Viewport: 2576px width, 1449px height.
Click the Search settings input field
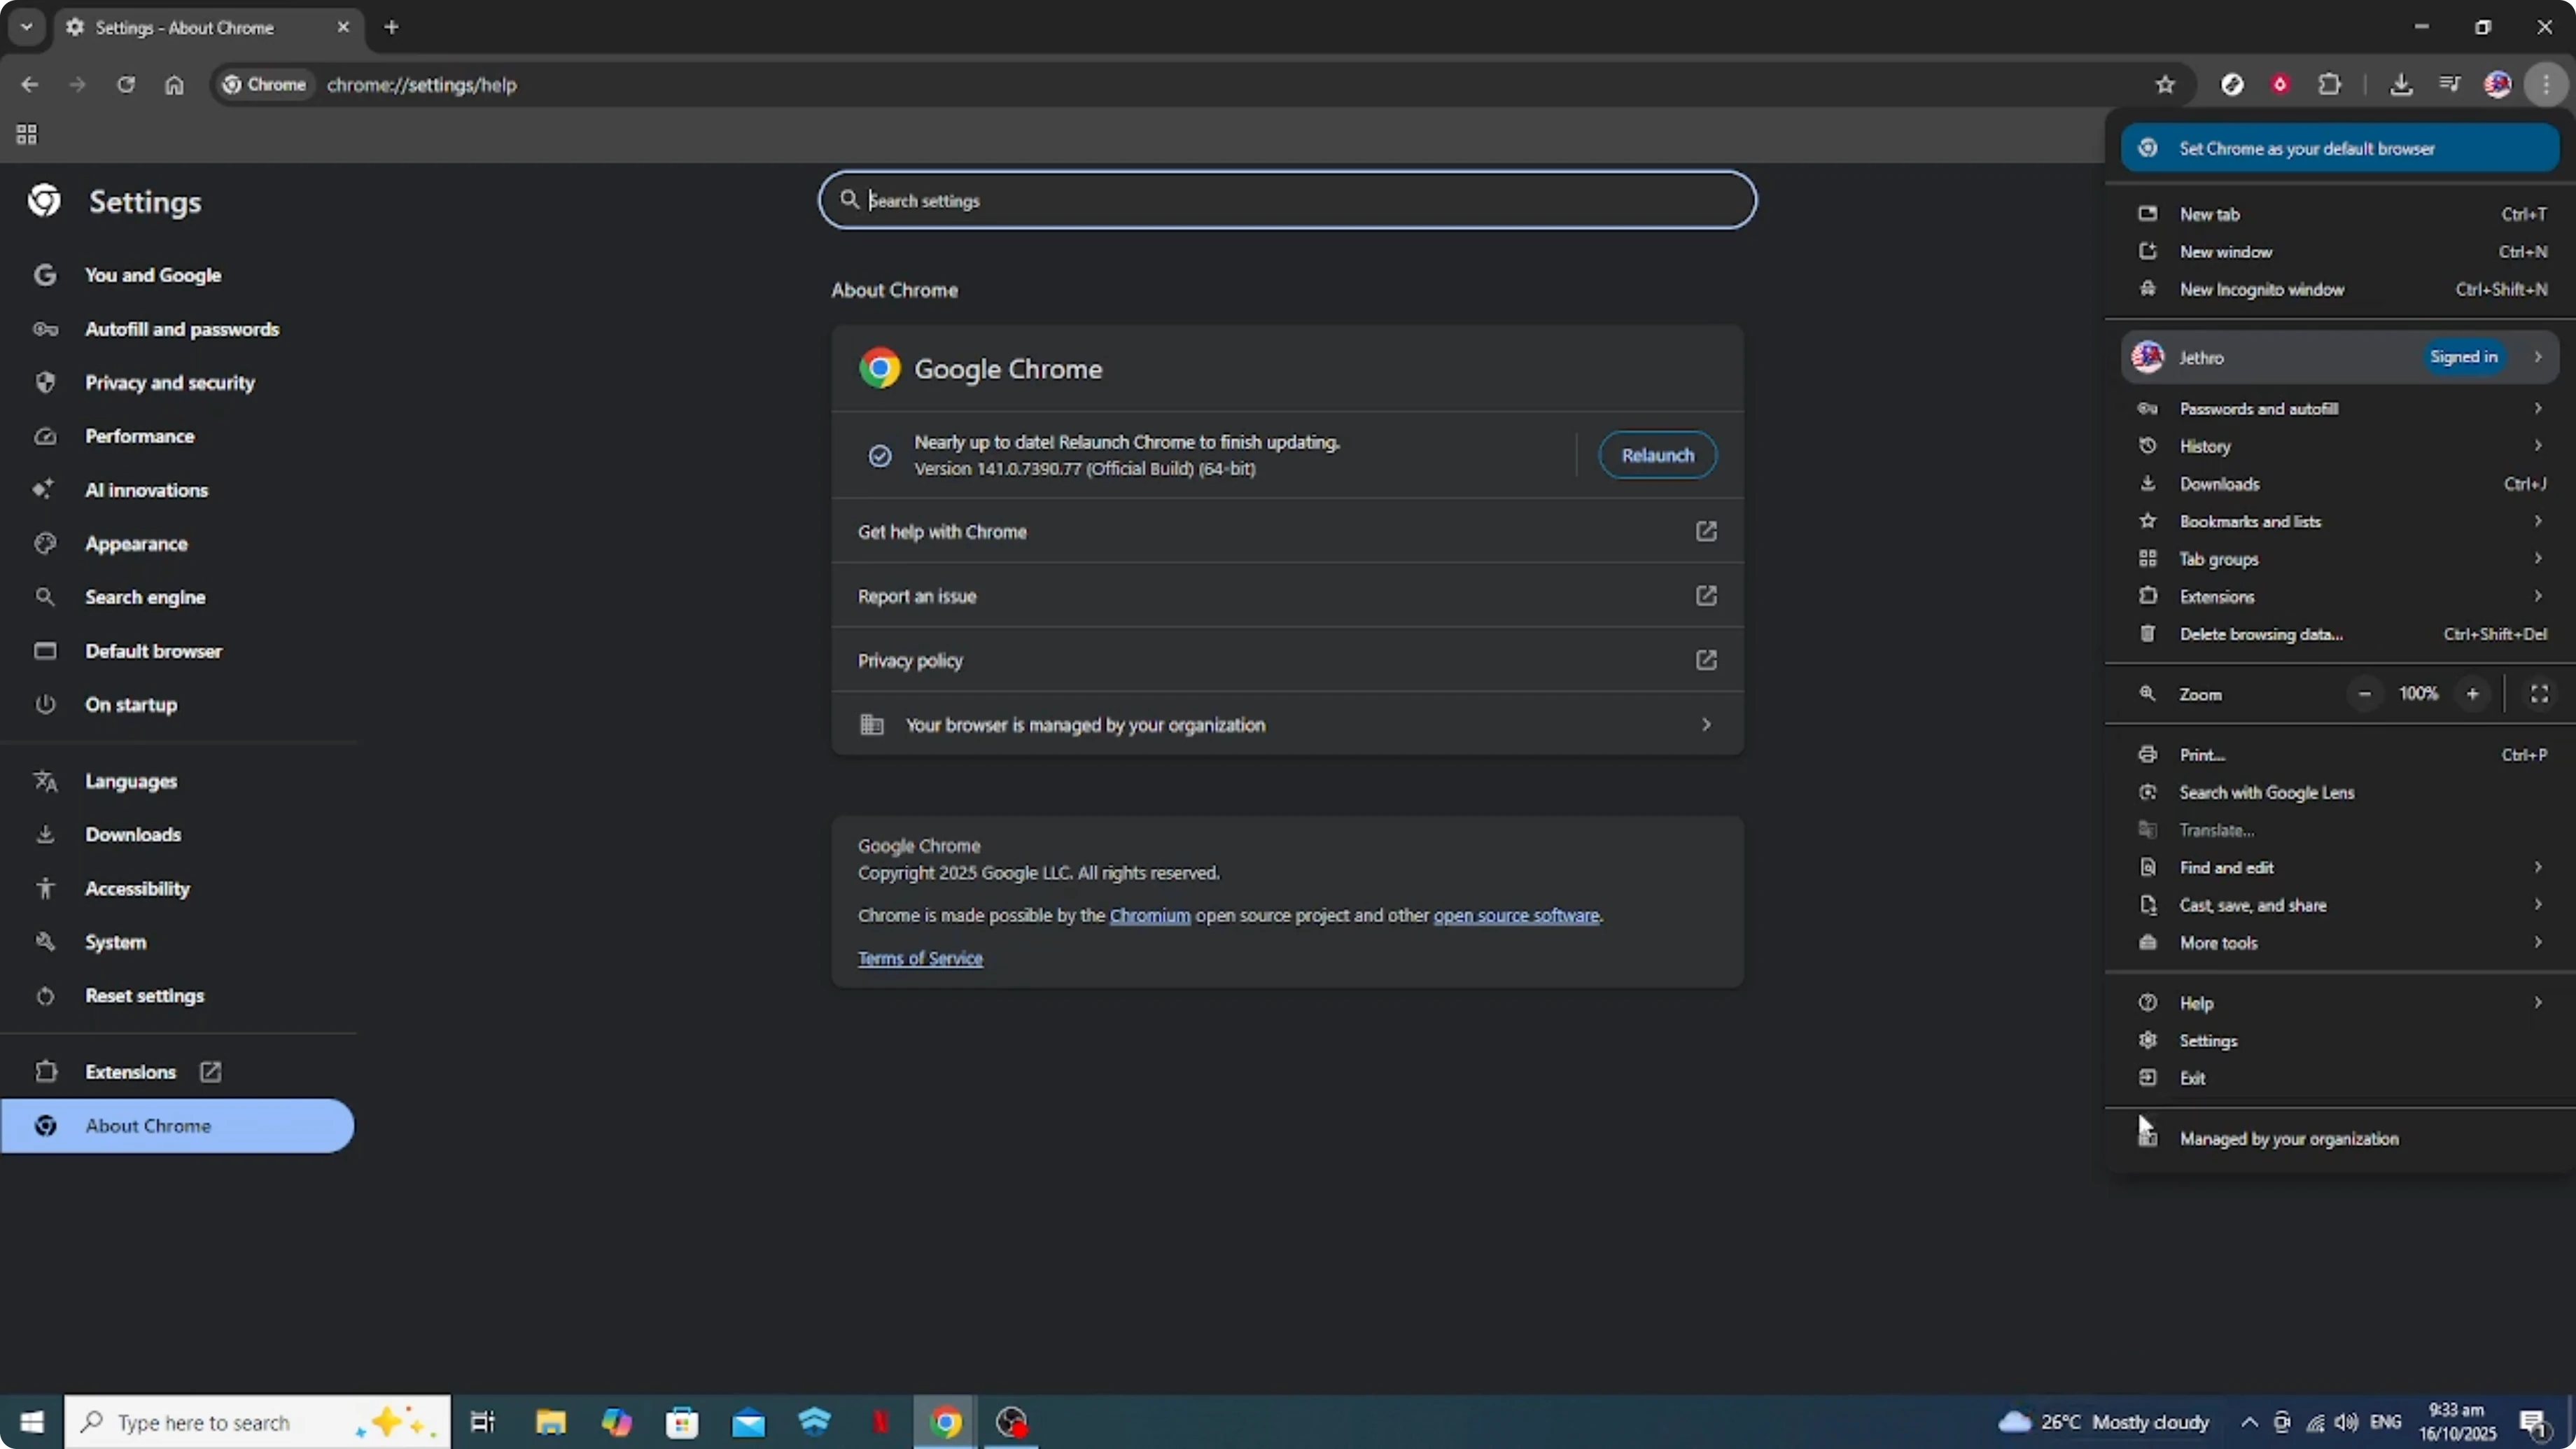point(1287,200)
